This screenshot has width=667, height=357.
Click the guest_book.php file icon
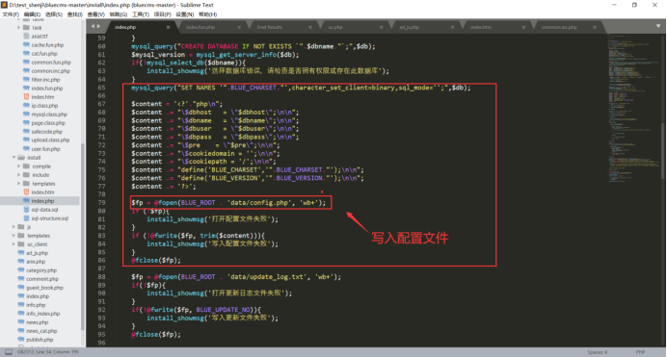coord(21,288)
